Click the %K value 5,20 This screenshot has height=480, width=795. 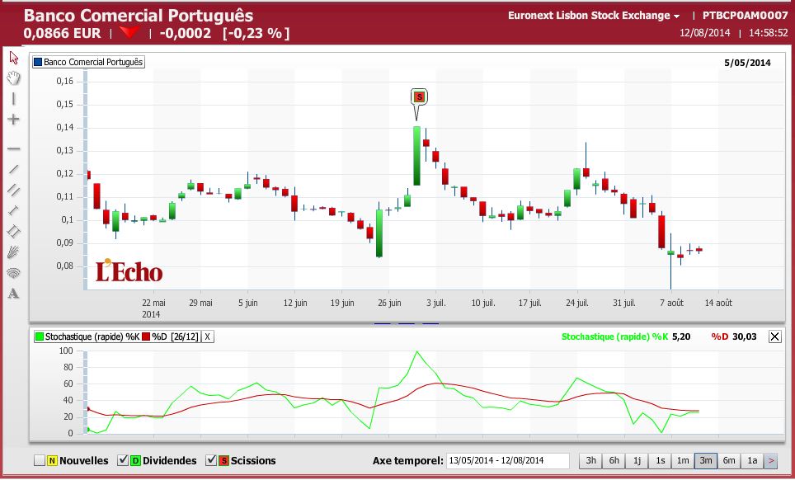pos(681,336)
